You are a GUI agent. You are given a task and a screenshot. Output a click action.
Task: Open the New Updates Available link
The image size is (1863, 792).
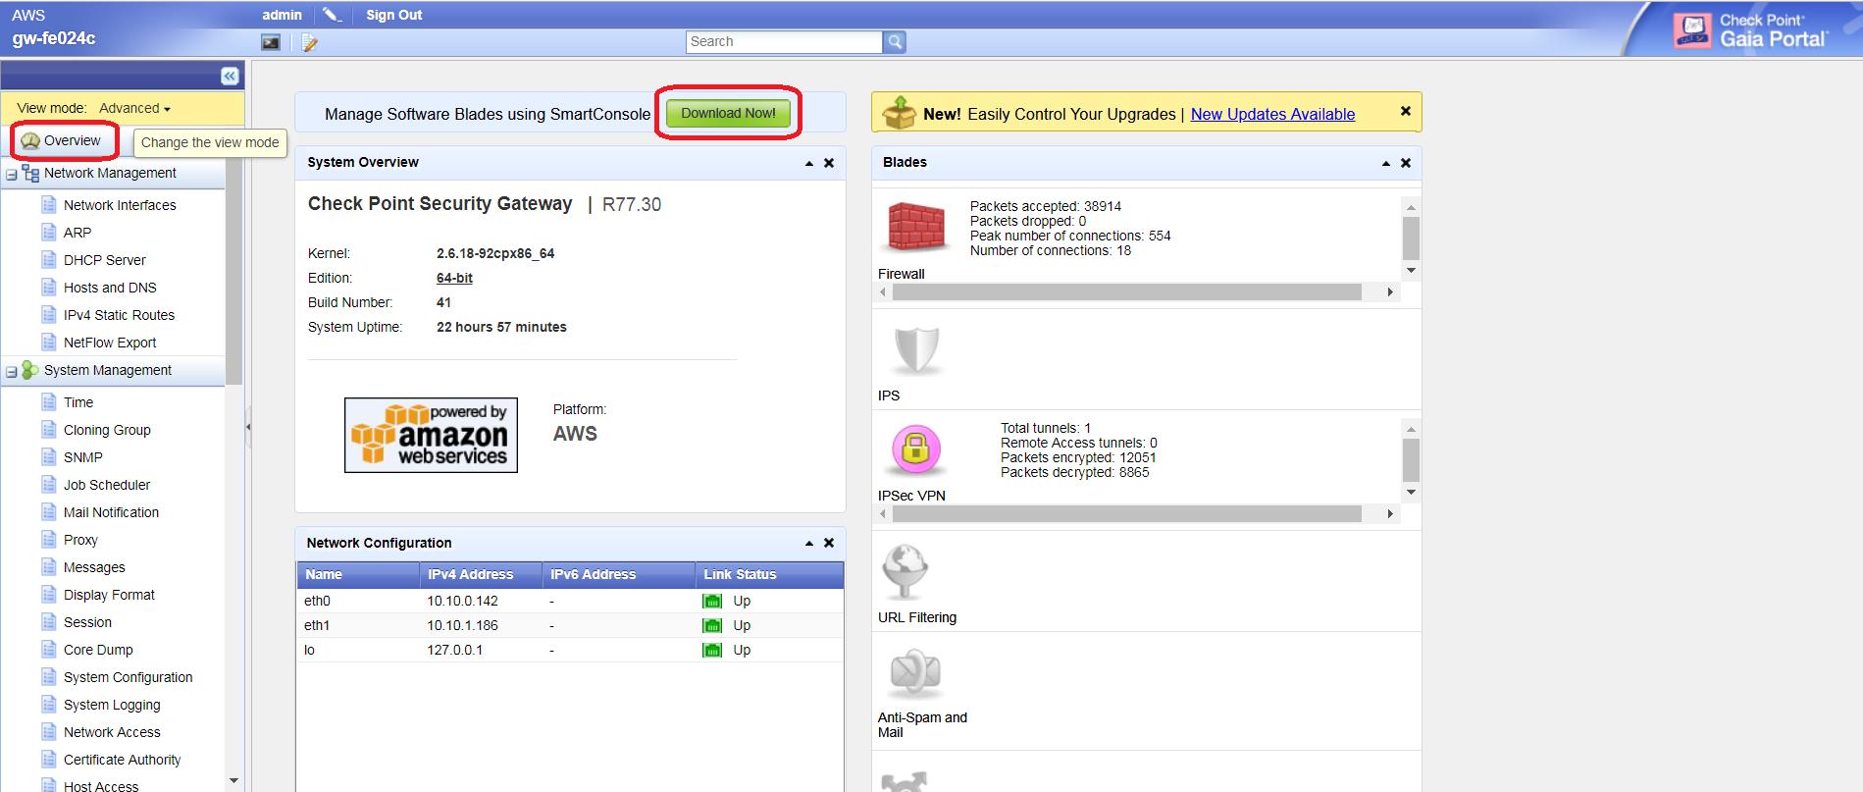tap(1272, 114)
